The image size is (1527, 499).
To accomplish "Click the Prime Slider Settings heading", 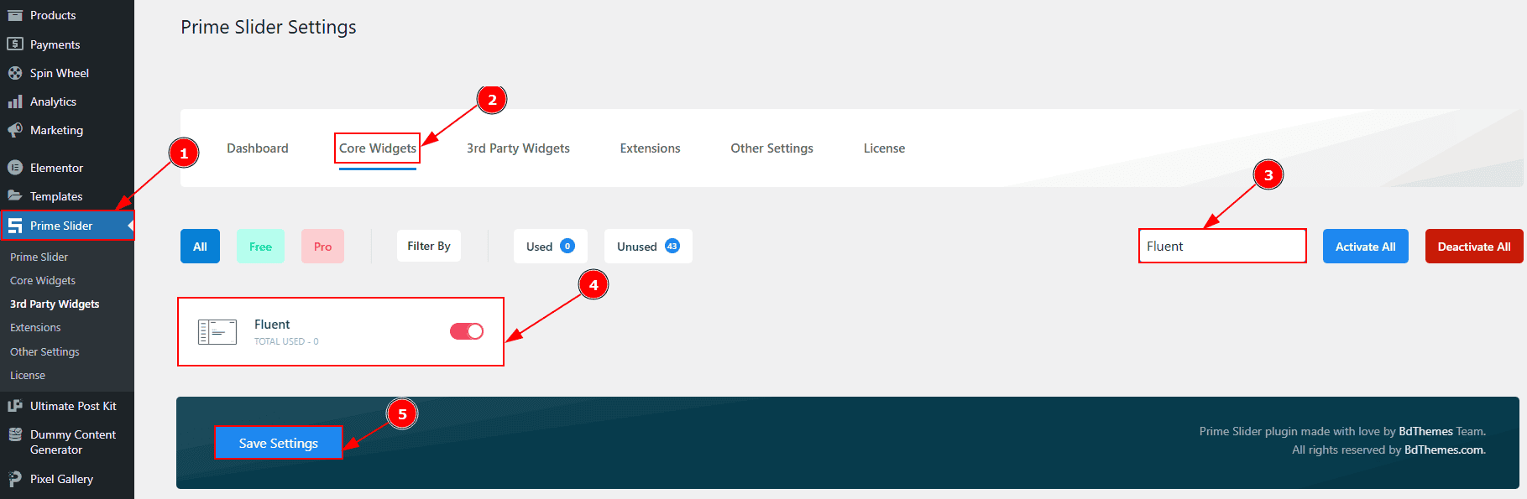I will click(269, 27).
